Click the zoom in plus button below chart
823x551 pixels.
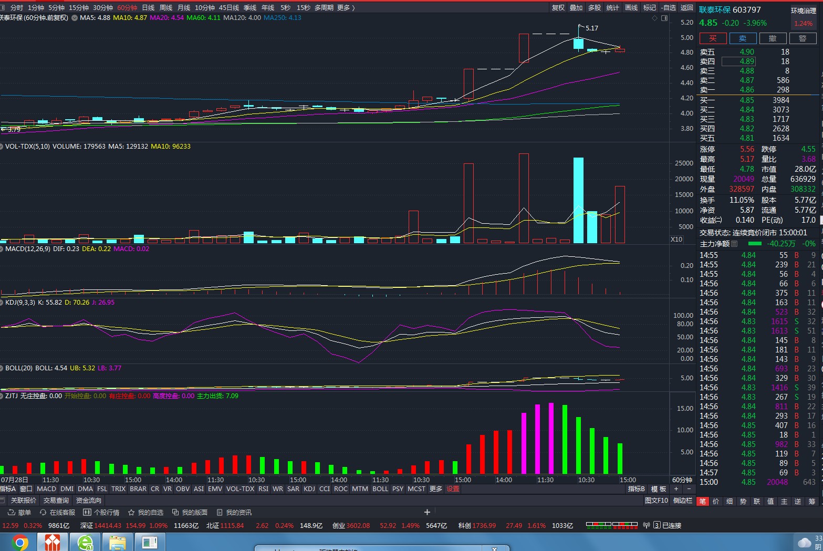coord(676,489)
